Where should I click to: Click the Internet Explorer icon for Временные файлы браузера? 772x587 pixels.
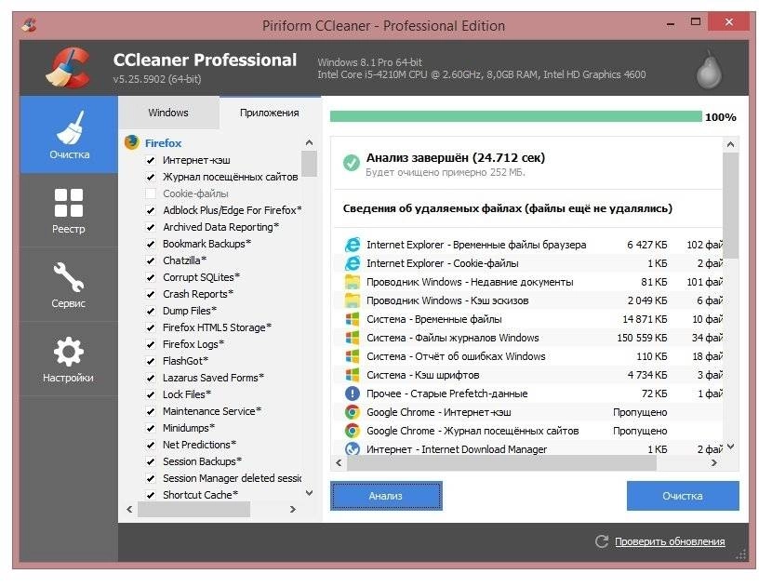(352, 245)
